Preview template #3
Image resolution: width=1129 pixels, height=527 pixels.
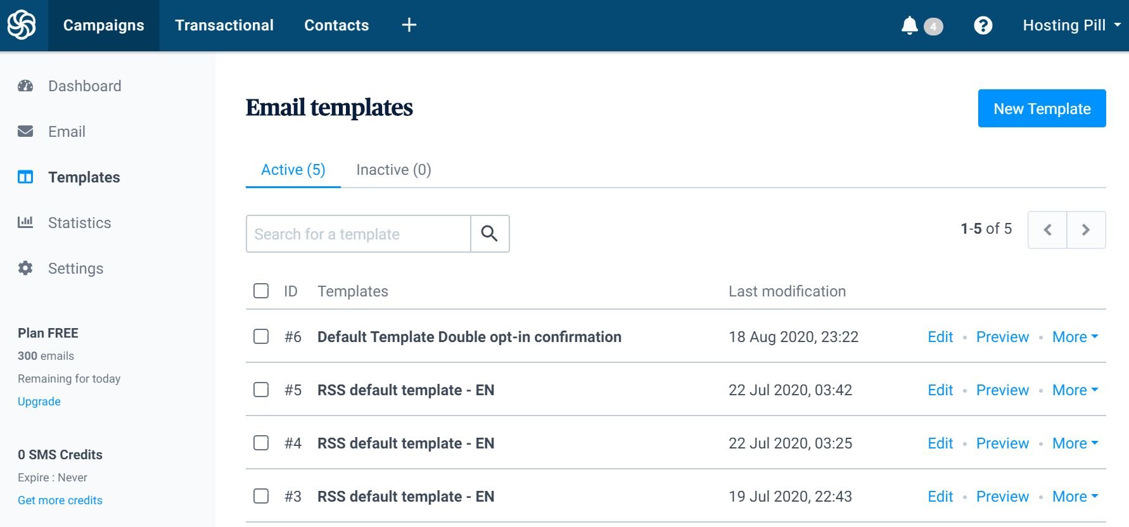coord(1002,497)
